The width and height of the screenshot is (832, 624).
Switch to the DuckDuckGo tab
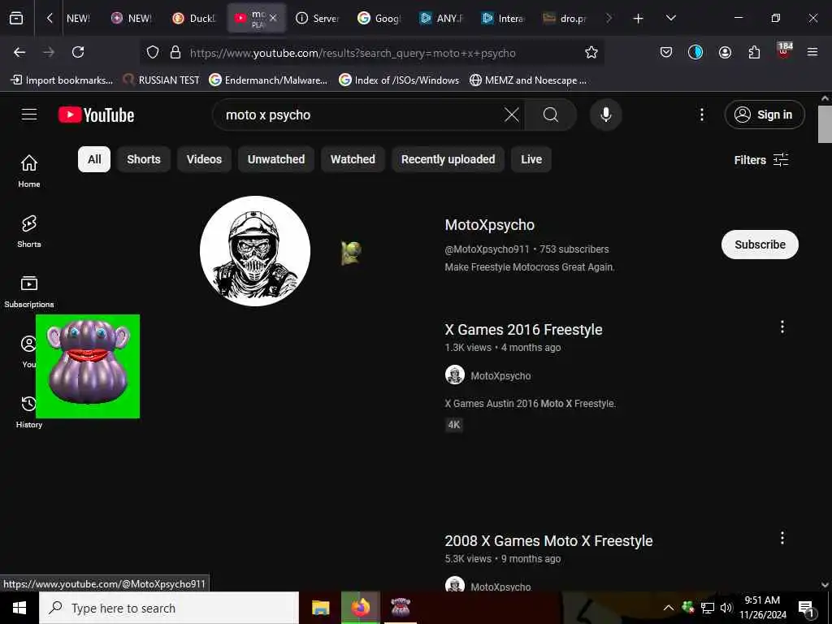[x=194, y=19]
